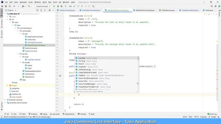Open IDE settings gear in top toolbar
Image resolution: width=221 pixels, height=124 pixels.
(215, 6)
